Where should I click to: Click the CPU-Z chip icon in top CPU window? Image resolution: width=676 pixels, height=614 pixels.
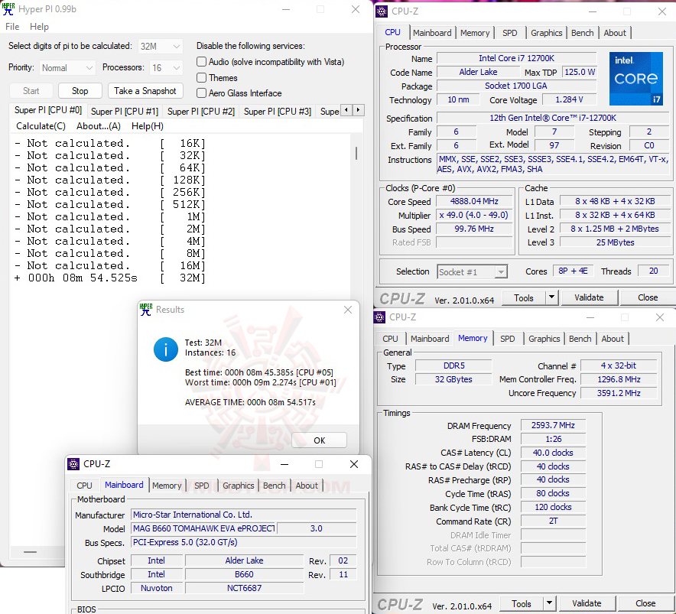(x=382, y=11)
